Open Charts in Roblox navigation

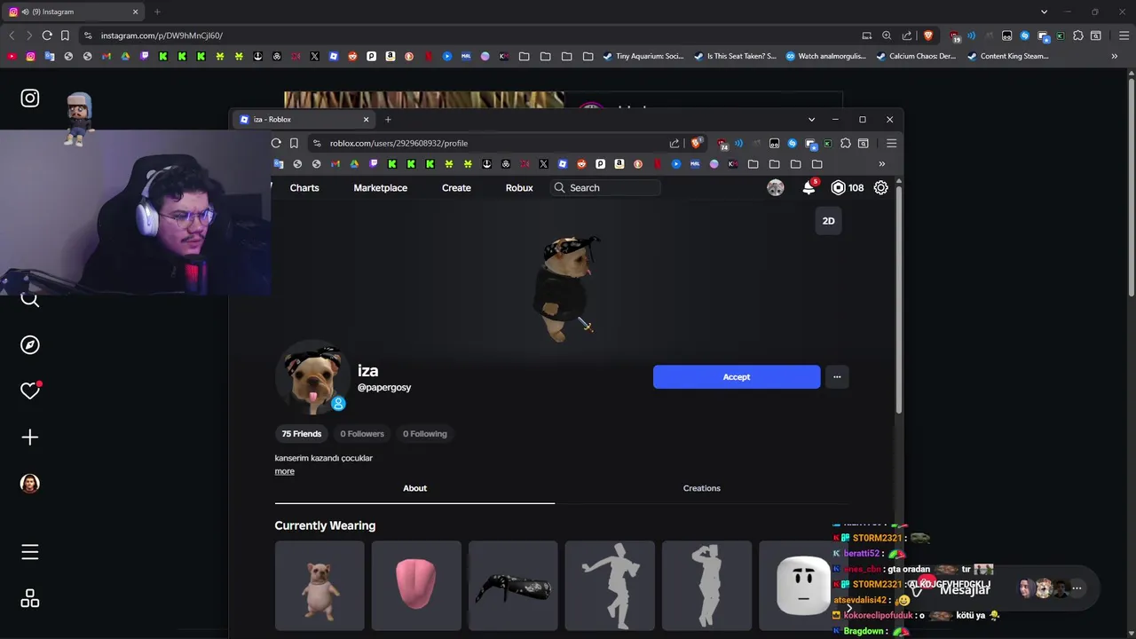[x=304, y=188]
